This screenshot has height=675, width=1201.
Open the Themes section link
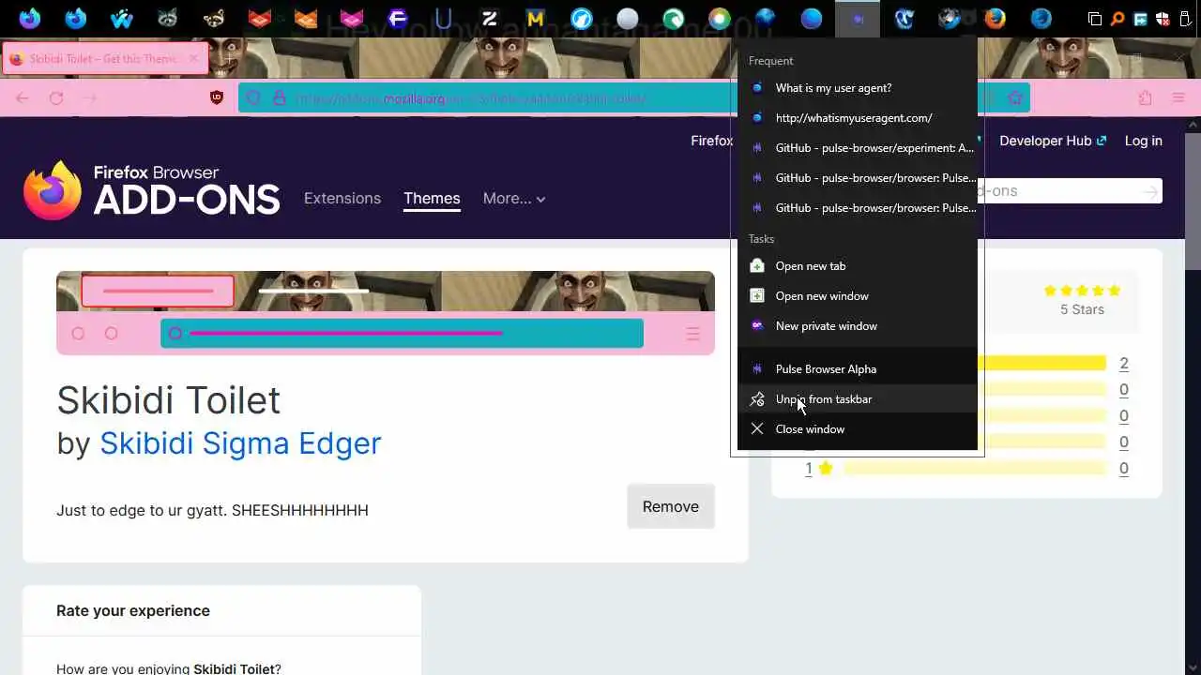432,198
